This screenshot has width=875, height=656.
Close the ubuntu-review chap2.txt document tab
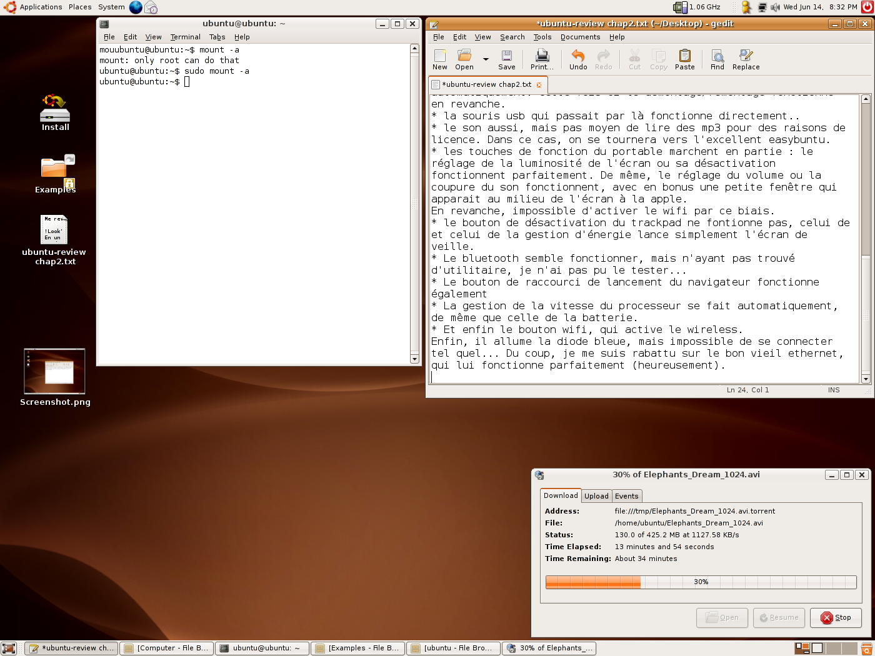(539, 84)
